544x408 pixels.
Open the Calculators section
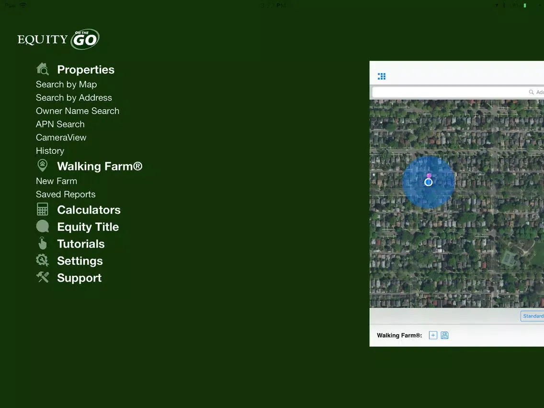tap(89, 210)
